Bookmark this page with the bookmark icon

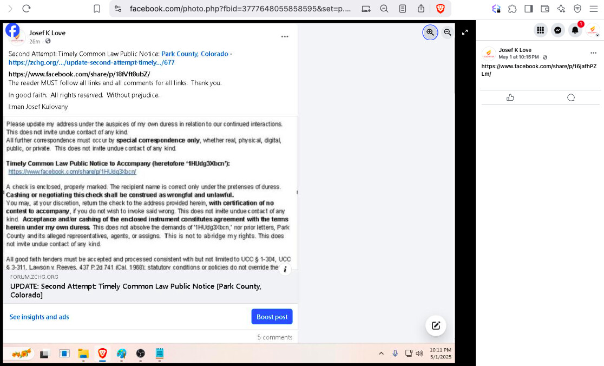97,9
